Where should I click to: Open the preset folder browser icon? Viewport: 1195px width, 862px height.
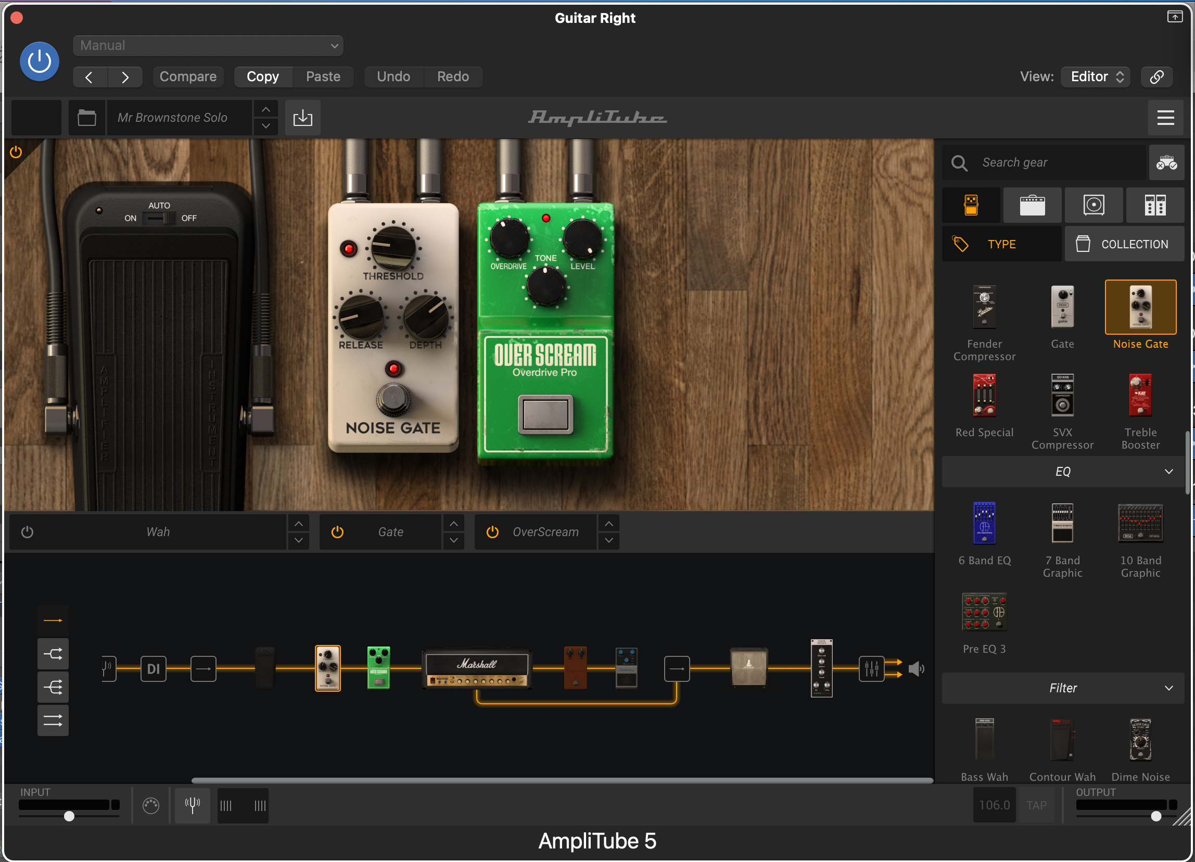(87, 118)
